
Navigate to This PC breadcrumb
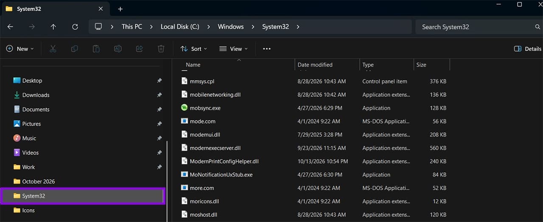[x=132, y=27]
